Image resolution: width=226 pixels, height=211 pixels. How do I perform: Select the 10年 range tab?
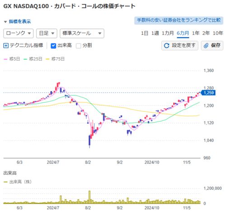[x=218, y=33]
